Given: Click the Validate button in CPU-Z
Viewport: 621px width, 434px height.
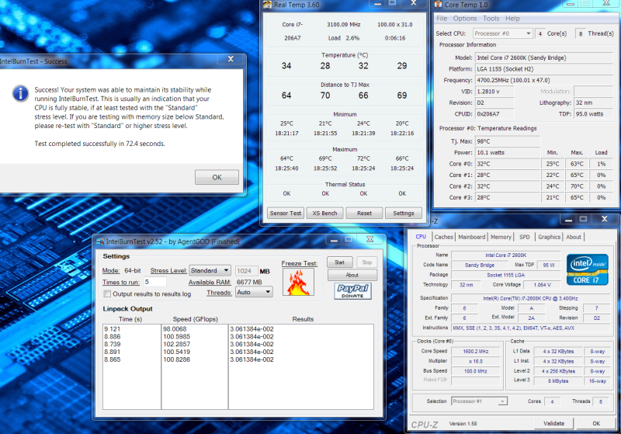Looking at the screenshot, I should [553, 423].
